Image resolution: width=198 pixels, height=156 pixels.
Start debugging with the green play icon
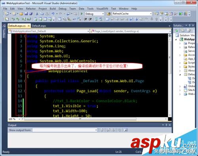(82, 14)
